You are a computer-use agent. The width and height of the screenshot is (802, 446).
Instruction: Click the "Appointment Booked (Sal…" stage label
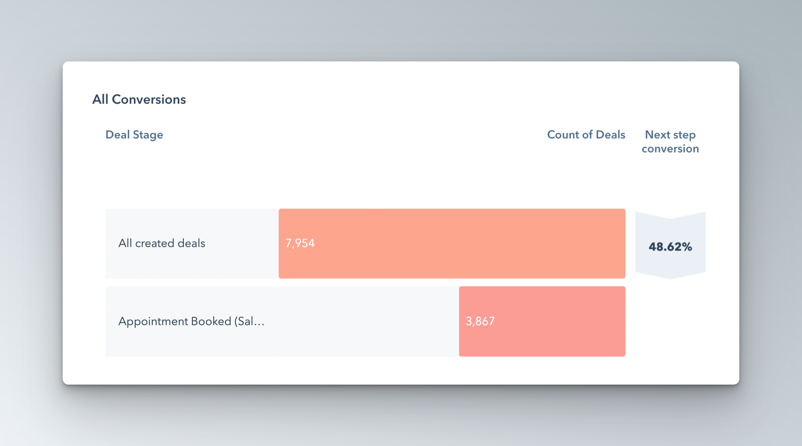tap(191, 321)
